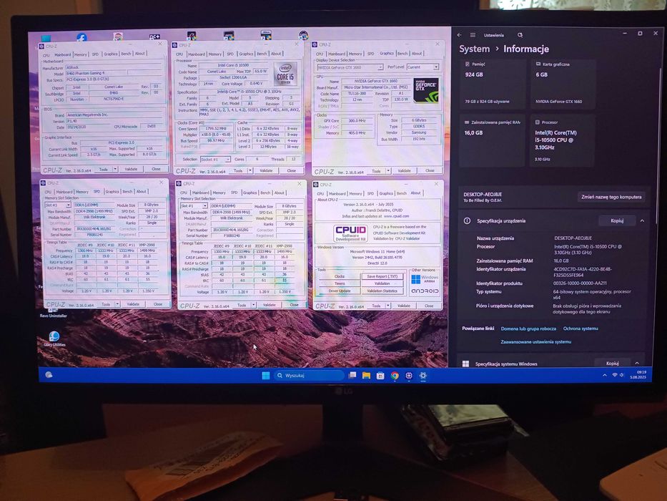667x501 pixels.
Task: Click Kopiuj button for Specyfikacja urządzenia
Action: pyautogui.click(x=617, y=220)
